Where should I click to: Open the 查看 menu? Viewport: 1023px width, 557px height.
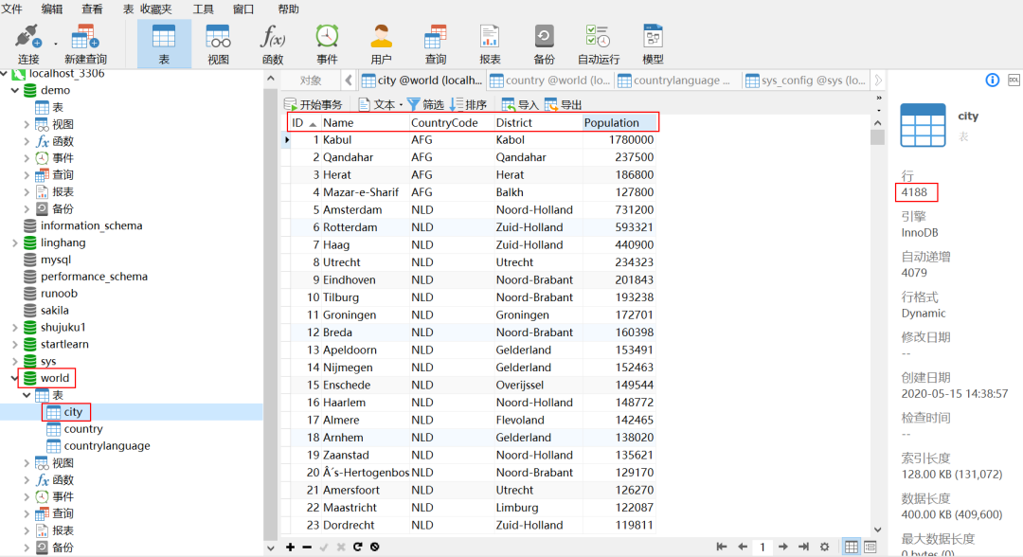[x=92, y=9]
